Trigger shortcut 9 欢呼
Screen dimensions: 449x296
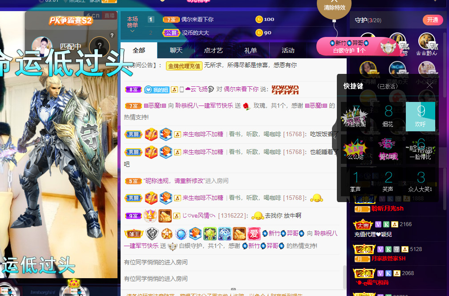coord(421,116)
